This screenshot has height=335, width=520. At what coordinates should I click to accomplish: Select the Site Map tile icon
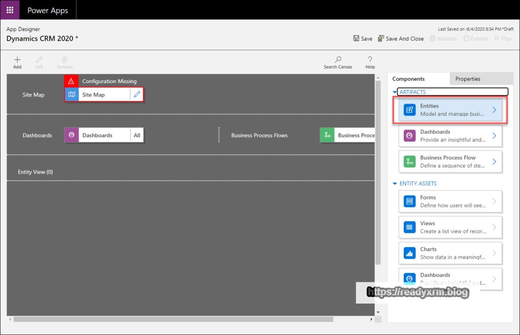coord(72,95)
